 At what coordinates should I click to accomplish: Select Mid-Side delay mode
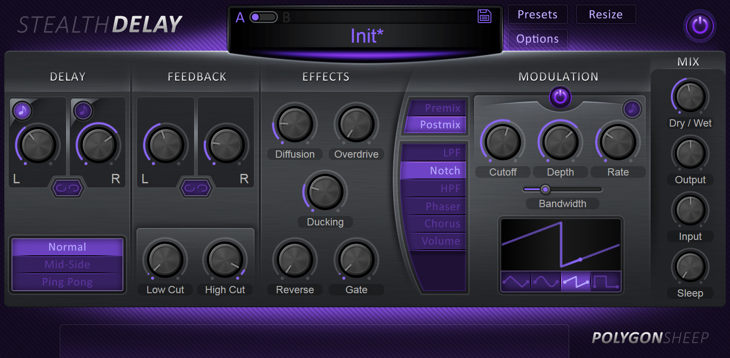pyautogui.click(x=67, y=265)
